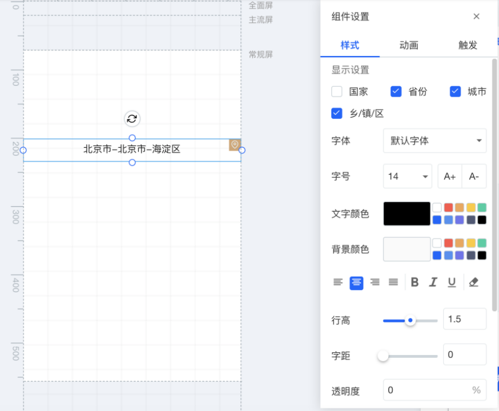Pick dark slate preset for 背景颜色
499x411 pixels.
[471, 255]
